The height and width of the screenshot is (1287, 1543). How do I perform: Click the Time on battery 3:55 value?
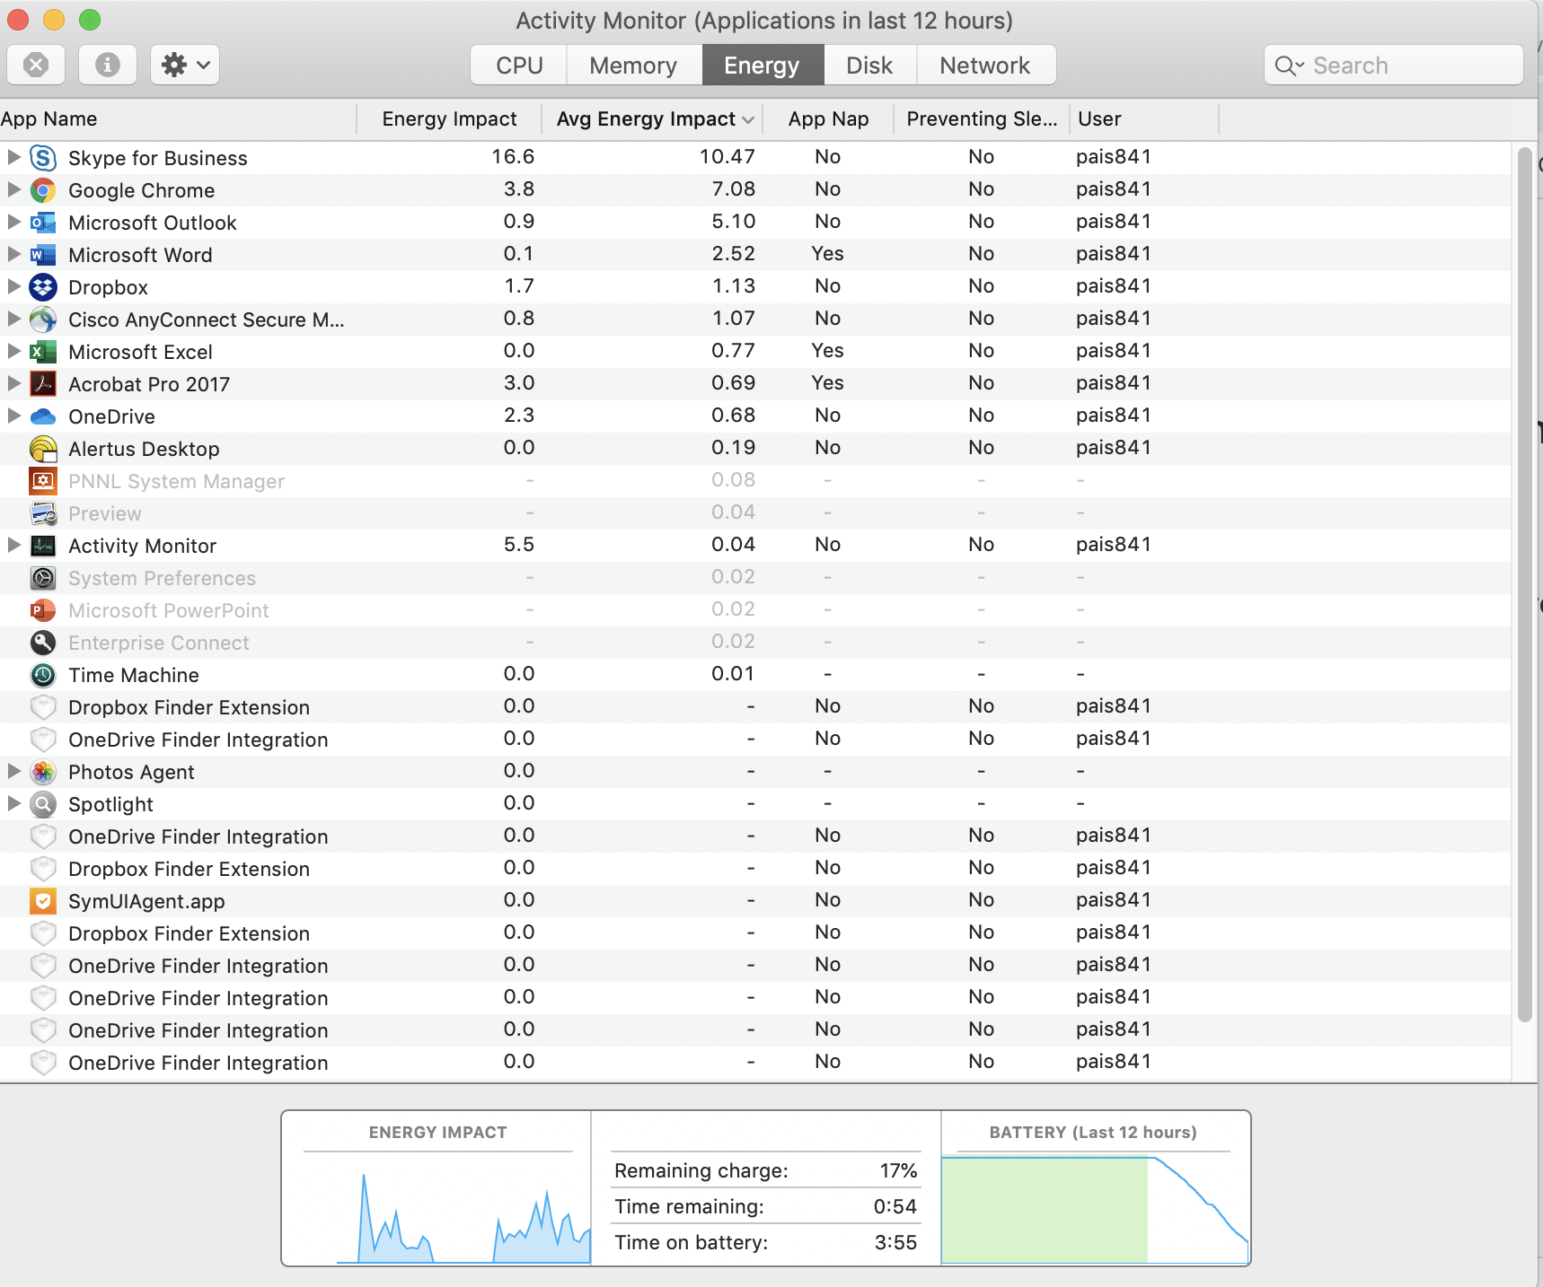click(895, 1242)
